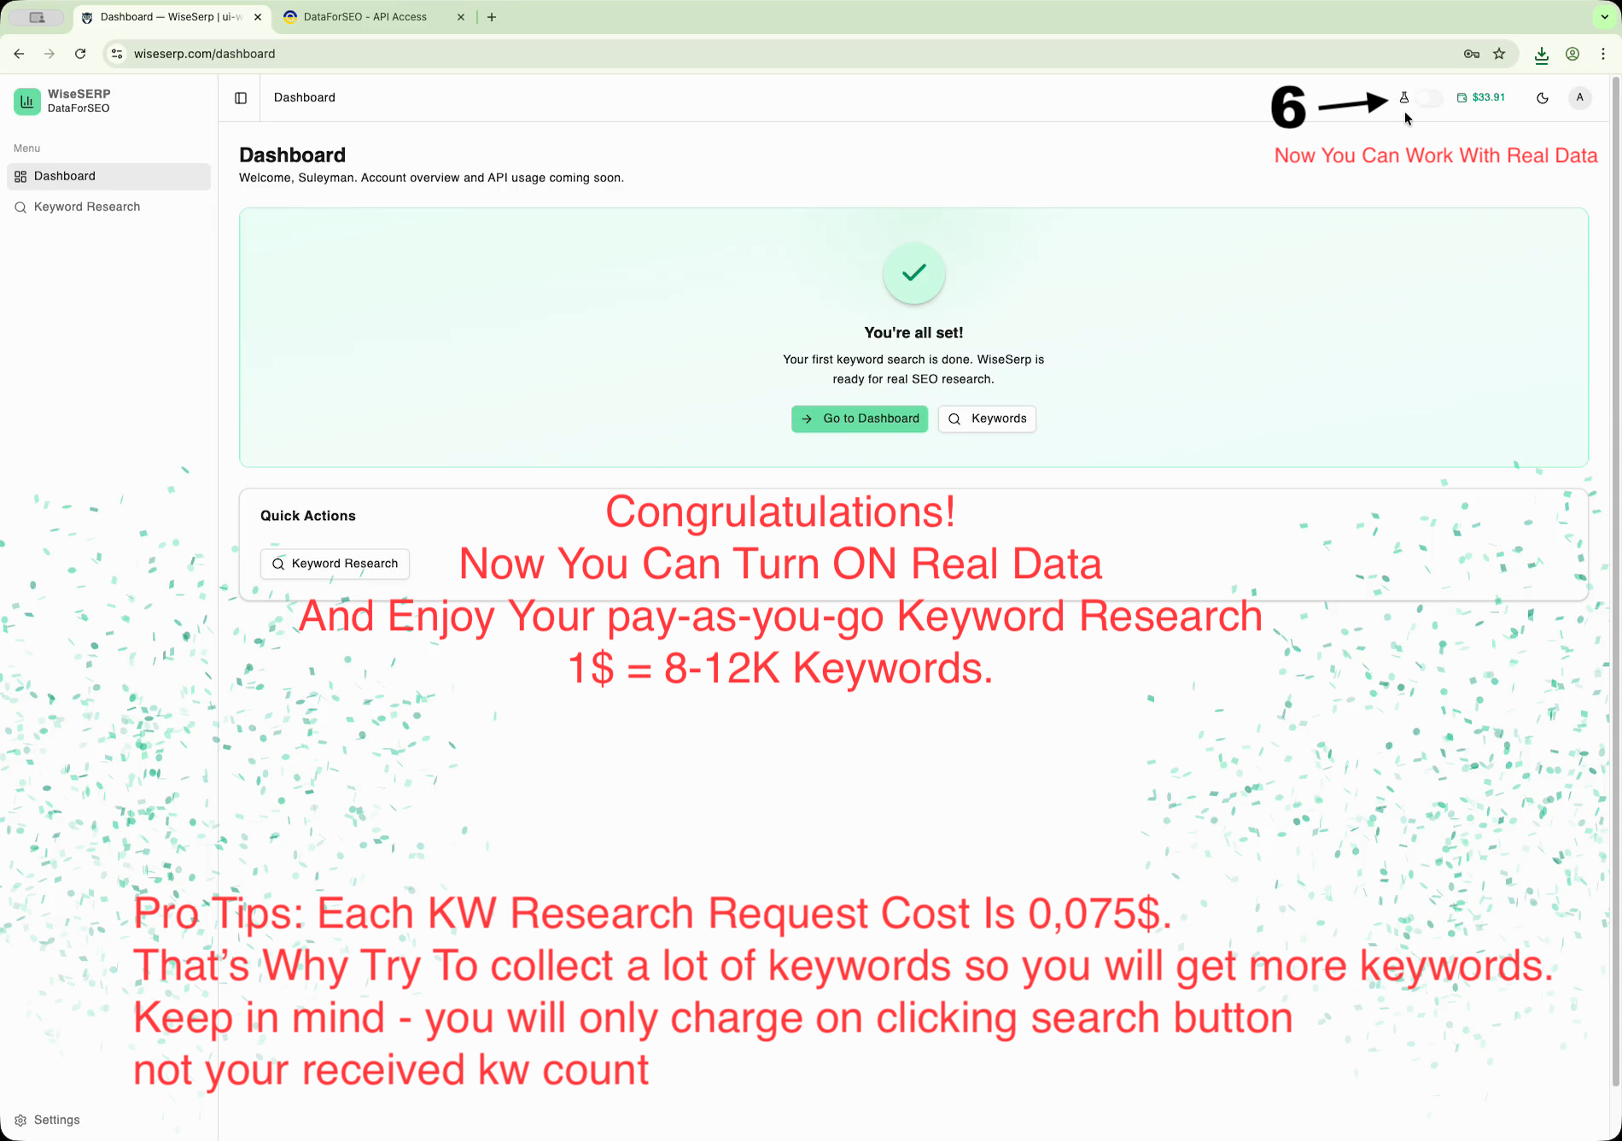Click the sidebar toggle in the tab strip

37,17
